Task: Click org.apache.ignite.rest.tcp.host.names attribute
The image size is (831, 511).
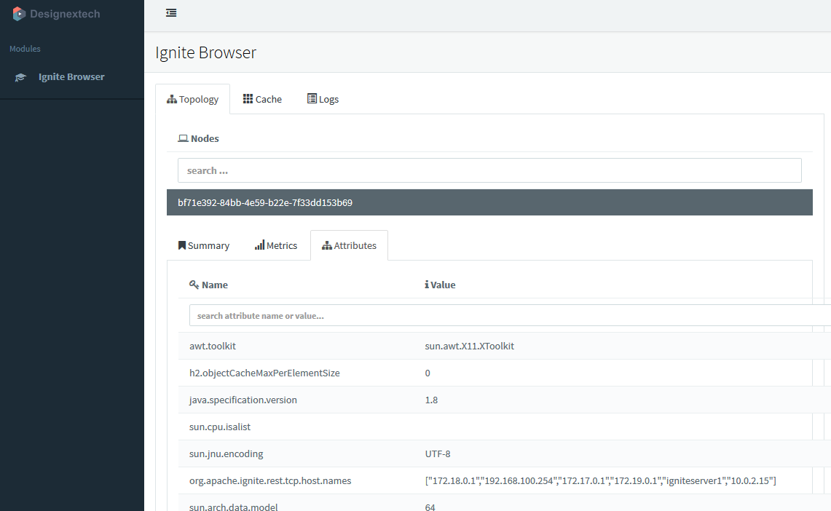Action: point(270,481)
